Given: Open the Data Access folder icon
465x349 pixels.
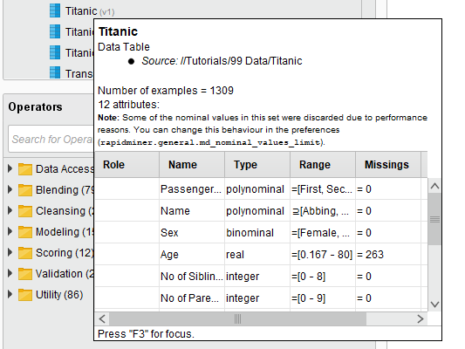Looking at the screenshot, I should pos(25,169).
